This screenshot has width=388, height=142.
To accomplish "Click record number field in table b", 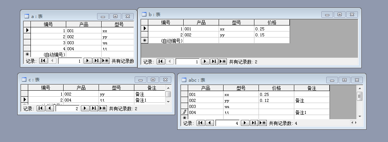I will click(187, 61).
